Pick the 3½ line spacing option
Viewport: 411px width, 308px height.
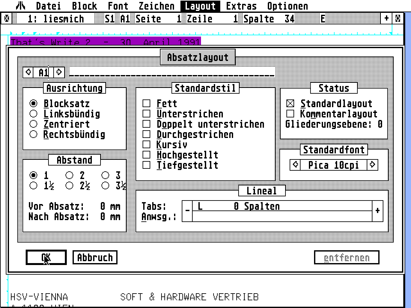pos(105,186)
